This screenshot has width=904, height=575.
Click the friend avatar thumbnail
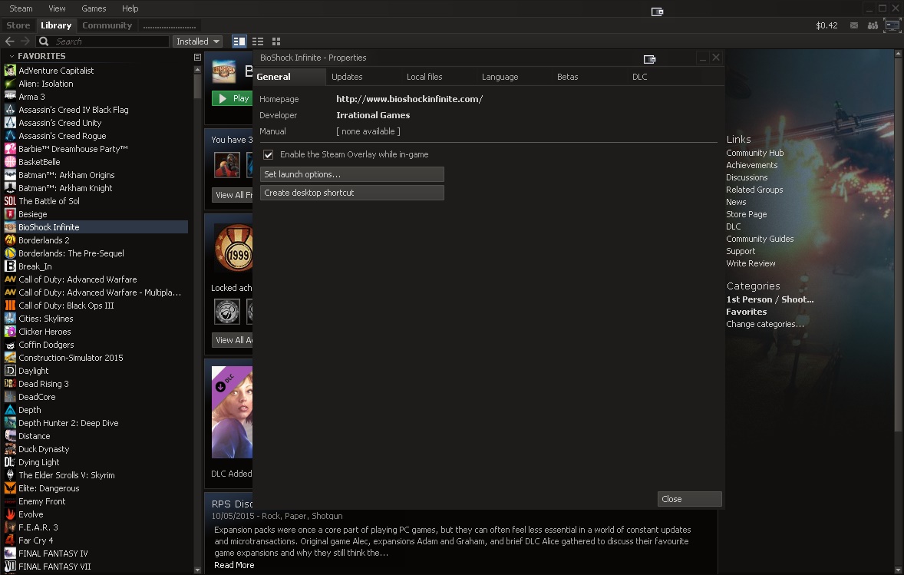(227, 165)
